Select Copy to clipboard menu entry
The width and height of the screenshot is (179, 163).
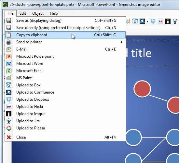65,35
